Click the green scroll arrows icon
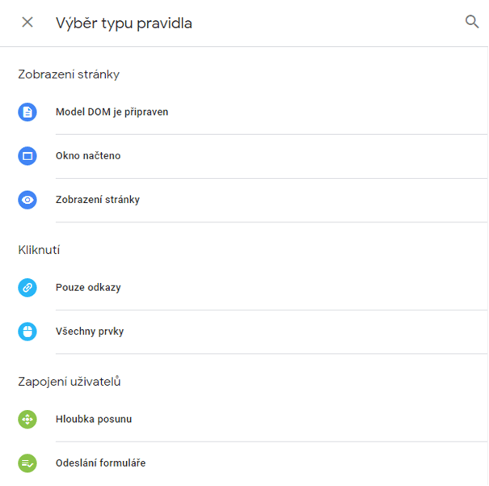Viewport: 489px width, 486px height. [27, 419]
